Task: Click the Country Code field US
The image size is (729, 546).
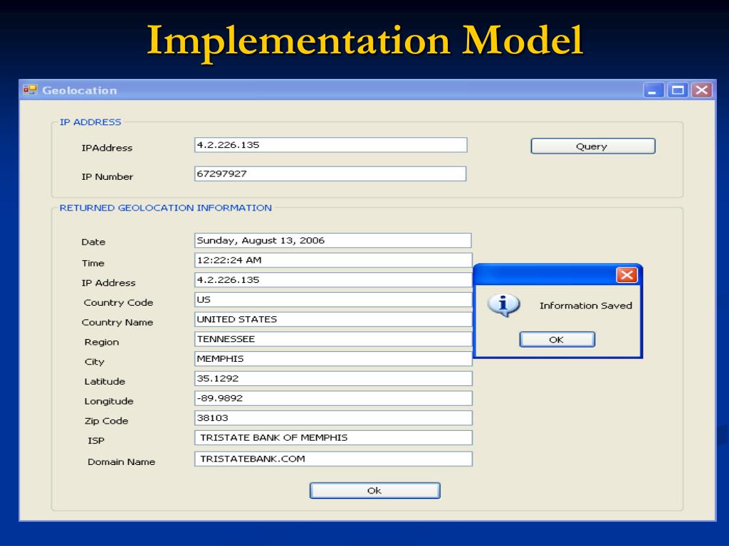Action: (x=333, y=299)
